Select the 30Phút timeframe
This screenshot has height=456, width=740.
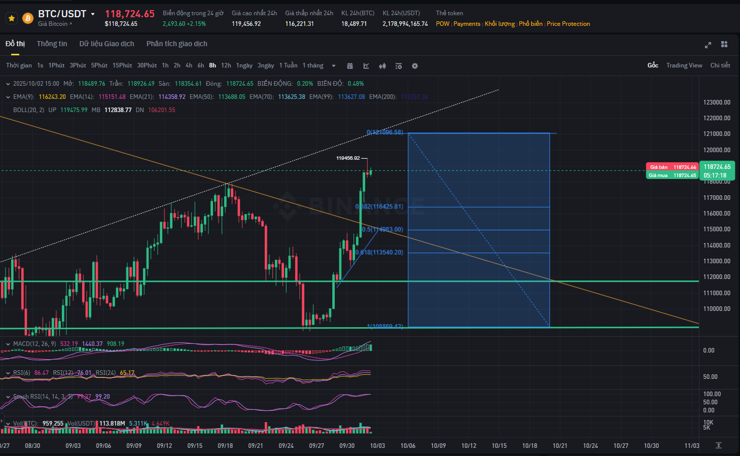pyautogui.click(x=147, y=65)
